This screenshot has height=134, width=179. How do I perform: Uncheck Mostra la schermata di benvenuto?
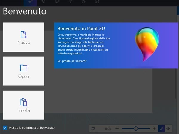pos(5,128)
